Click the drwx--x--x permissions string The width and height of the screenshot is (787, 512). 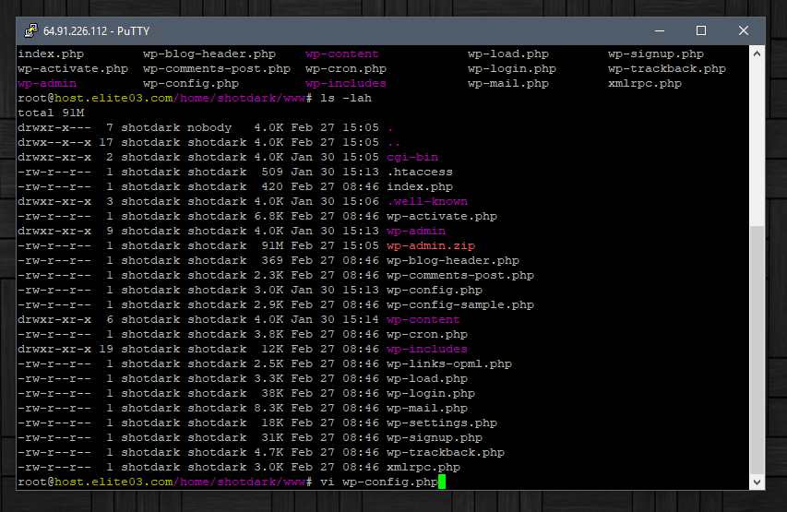(54, 143)
